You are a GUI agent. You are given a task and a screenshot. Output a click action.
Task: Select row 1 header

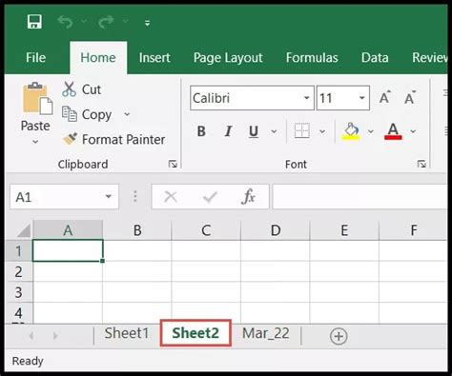click(x=19, y=251)
